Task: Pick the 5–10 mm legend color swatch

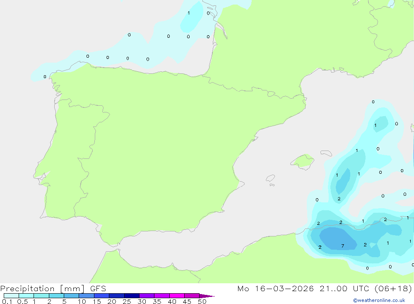Action: [71, 296]
